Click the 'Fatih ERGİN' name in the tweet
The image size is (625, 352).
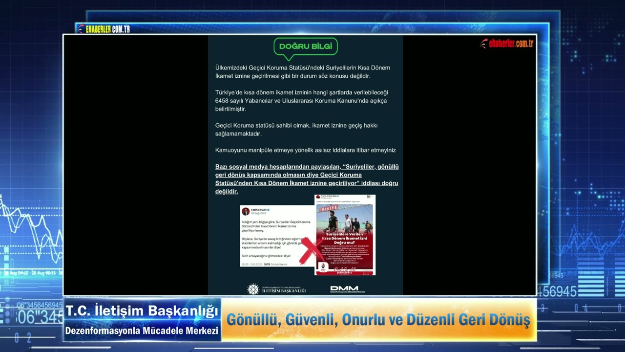point(259,209)
